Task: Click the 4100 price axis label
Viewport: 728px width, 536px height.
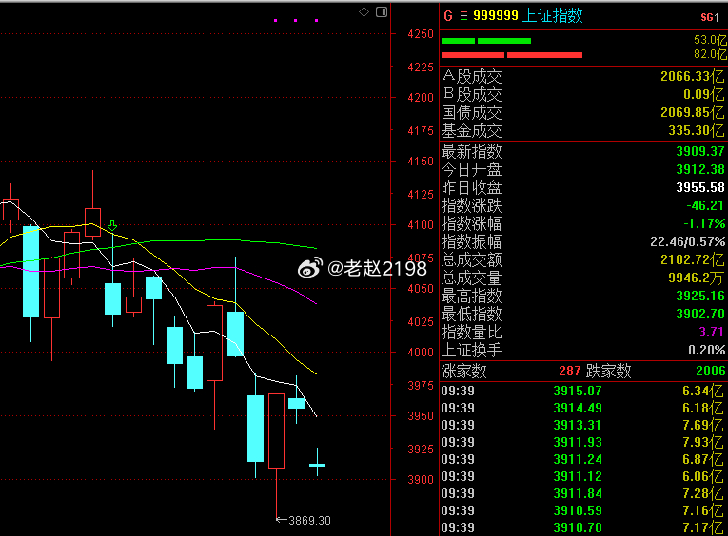Action: pyautogui.click(x=421, y=225)
